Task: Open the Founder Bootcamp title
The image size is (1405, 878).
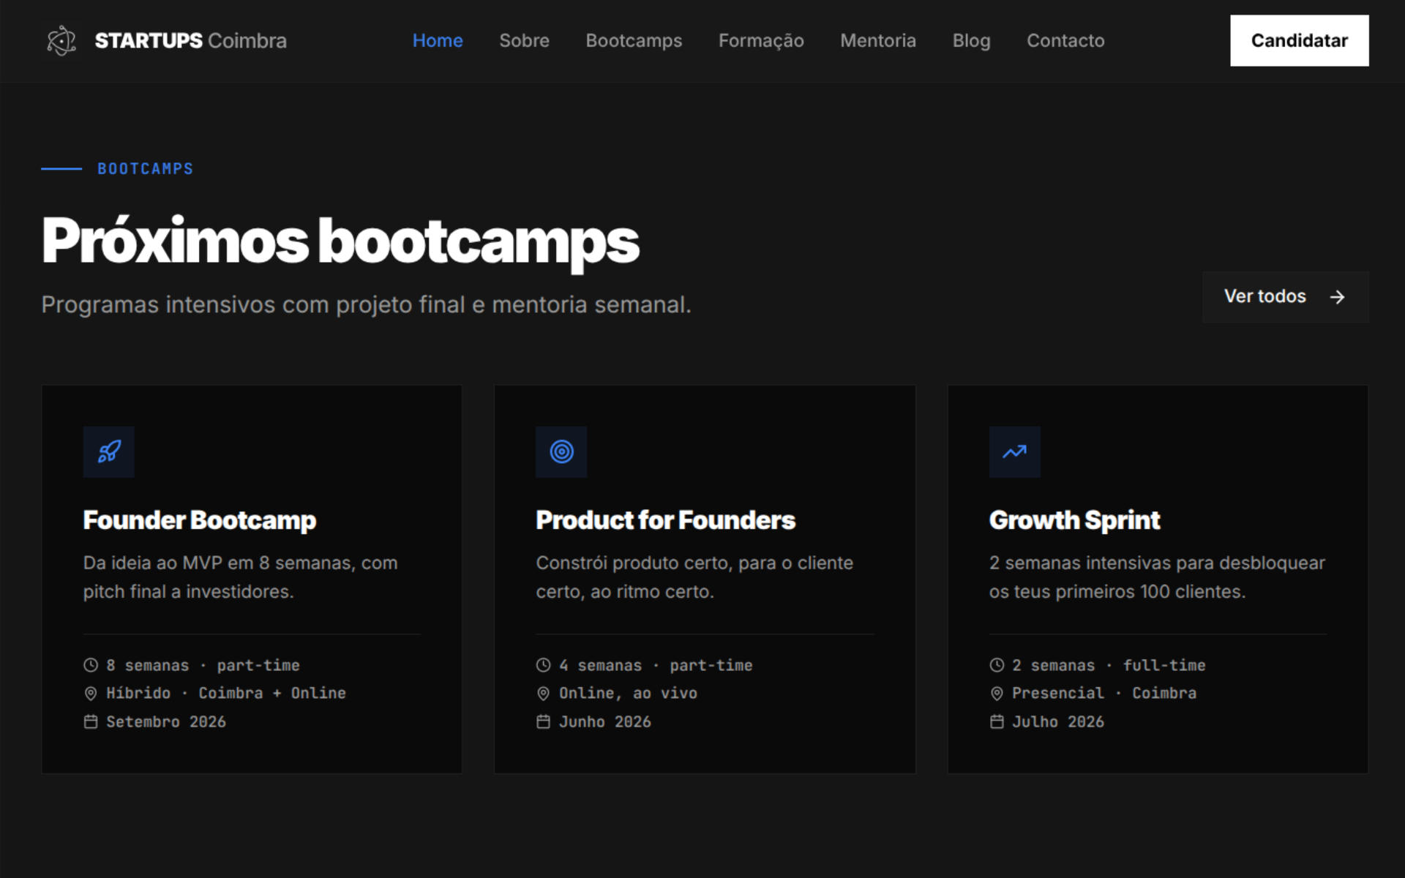Action: point(199,519)
